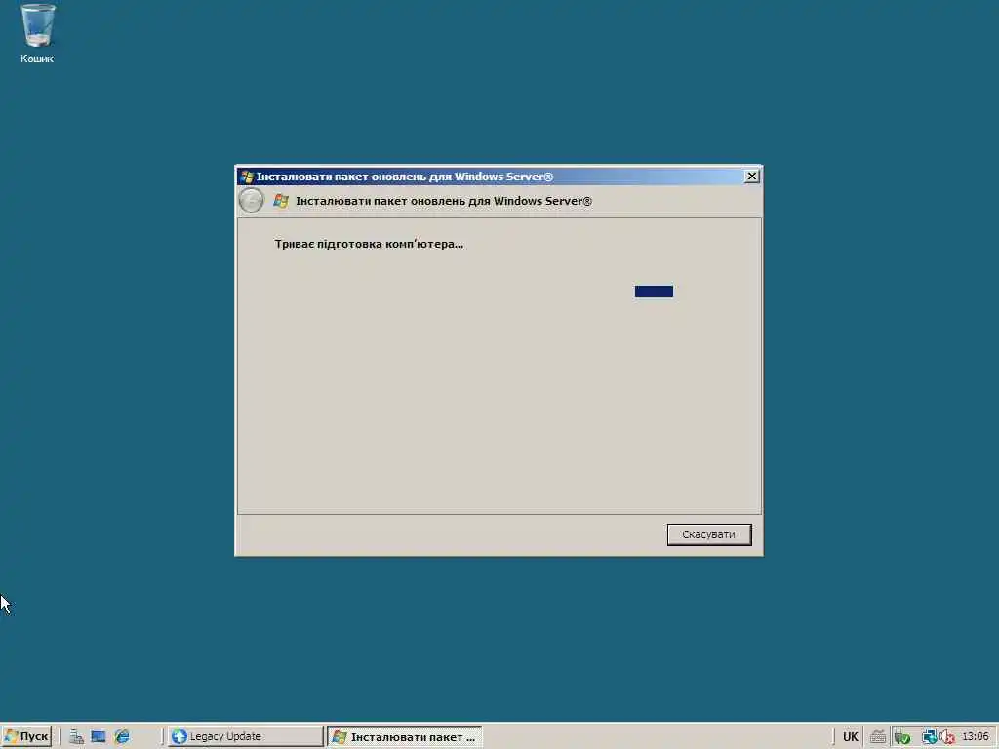This screenshot has height=749, width=999.
Task: Click the Скасувати button
Action: coord(709,534)
